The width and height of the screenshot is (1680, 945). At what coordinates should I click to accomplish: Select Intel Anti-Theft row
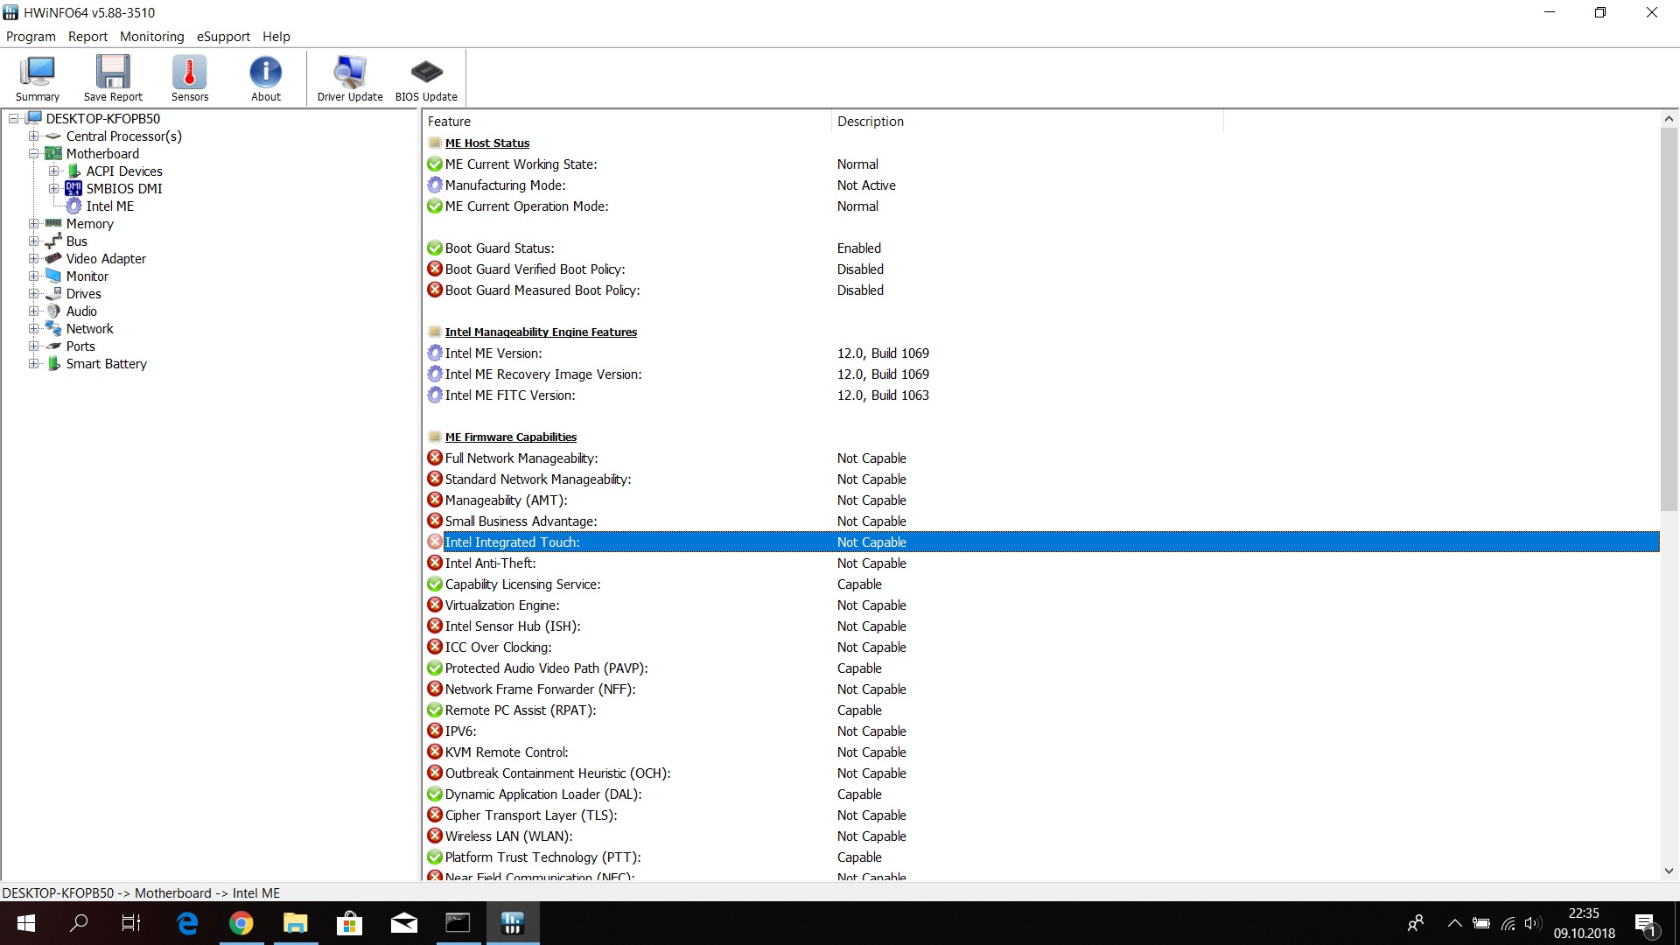click(x=1041, y=563)
